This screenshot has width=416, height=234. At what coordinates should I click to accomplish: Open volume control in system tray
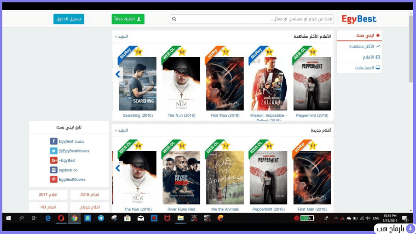click(368, 218)
